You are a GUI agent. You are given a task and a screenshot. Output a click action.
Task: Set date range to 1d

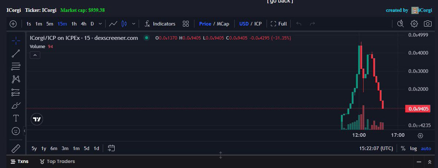pos(96,148)
